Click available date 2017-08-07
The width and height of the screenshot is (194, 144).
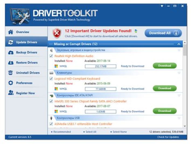tap(103, 106)
